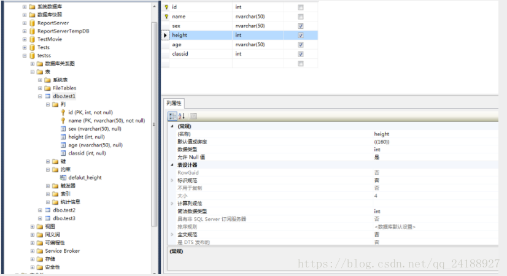Select the Service Broker tree node
Viewport: 507px width, 276px height.
click(x=63, y=251)
